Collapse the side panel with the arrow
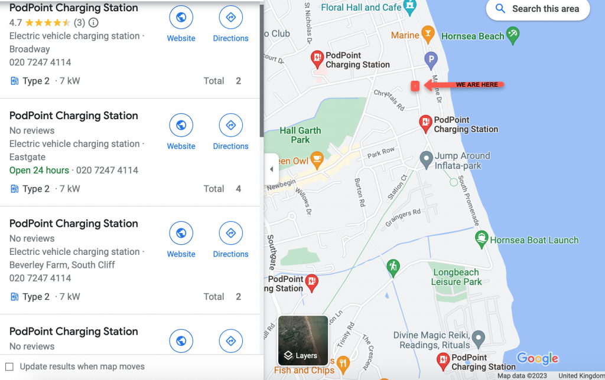 click(x=271, y=169)
